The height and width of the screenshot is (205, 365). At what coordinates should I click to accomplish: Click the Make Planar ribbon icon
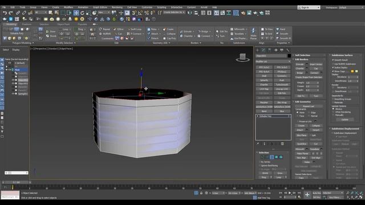tap(253, 33)
